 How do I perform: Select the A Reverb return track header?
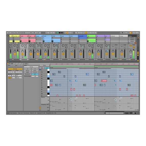click(x=115, y=36)
